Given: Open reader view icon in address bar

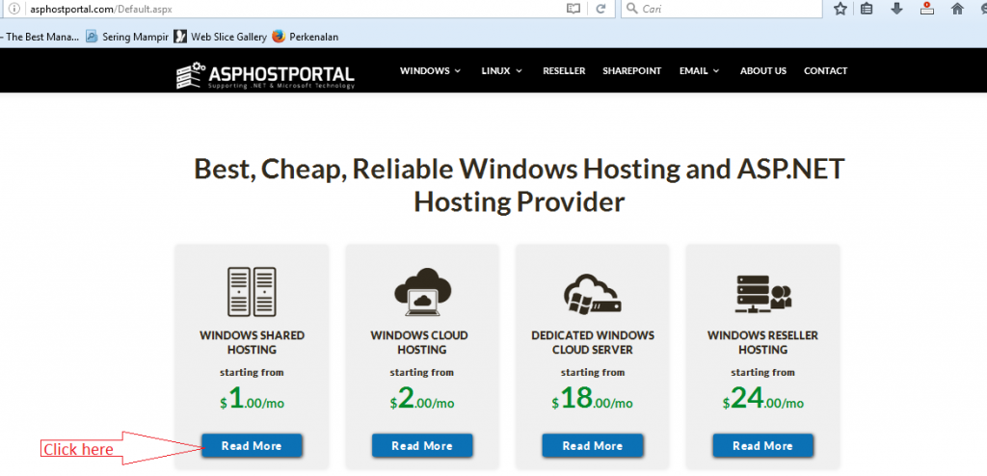Looking at the screenshot, I should coord(573,9).
